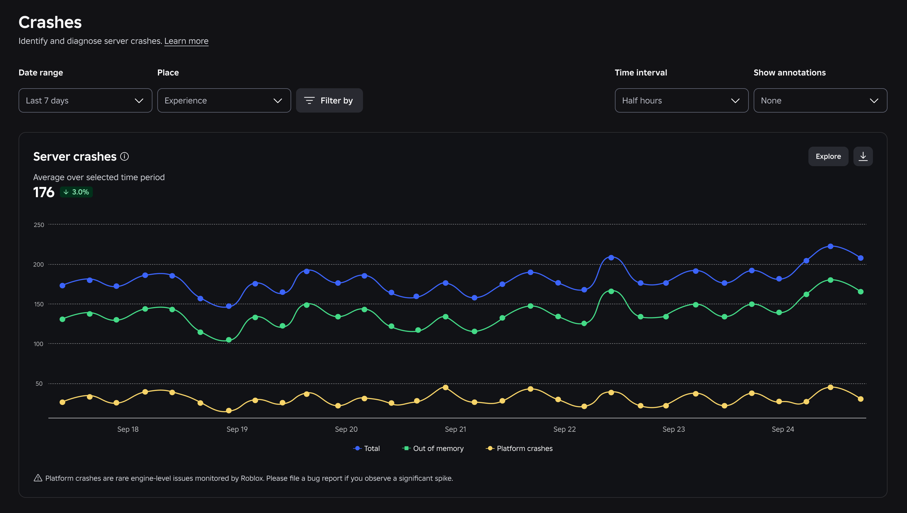Click the Learn more link
Image resolution: width=907 pixels, height=513 pixels.
pos(186,41)
